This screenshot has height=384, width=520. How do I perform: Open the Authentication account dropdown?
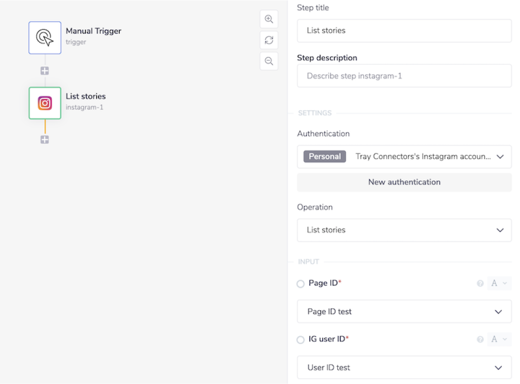click(404, 156)
